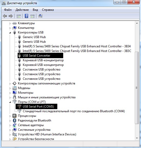Click the Bluetooth radio modules icon
Screen dimensions: 141x148
click(x=15, y=120)
